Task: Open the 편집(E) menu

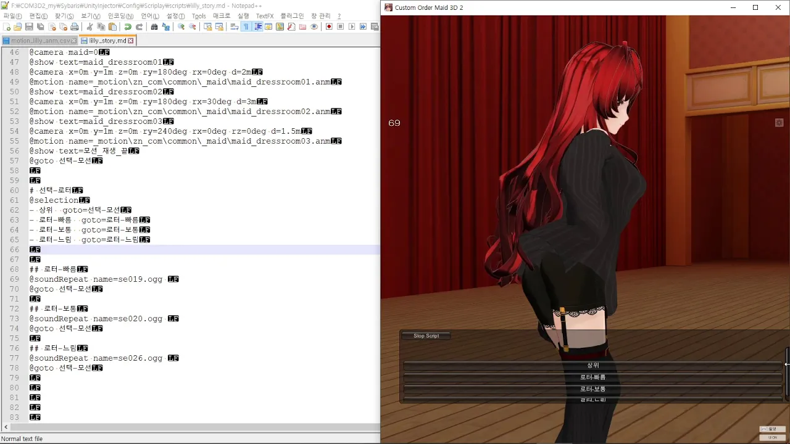Action: [38, 16]
